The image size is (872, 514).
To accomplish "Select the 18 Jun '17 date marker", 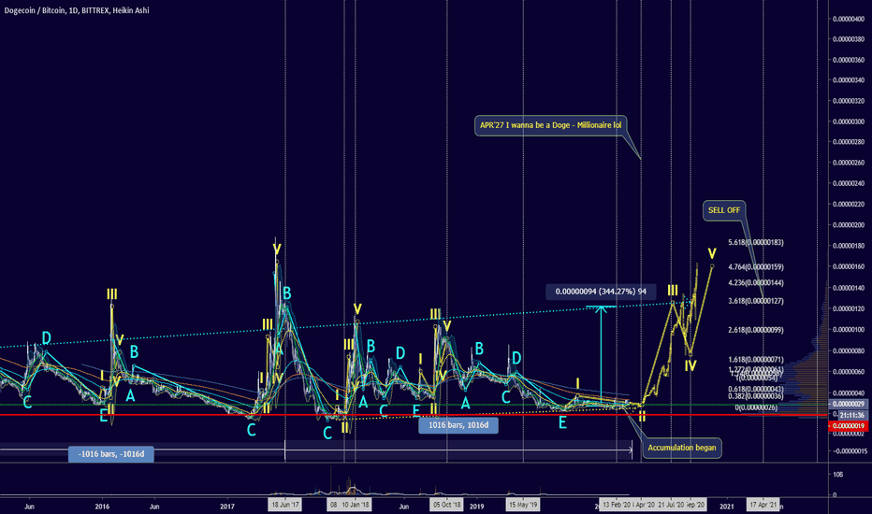I will click(x=284, y=505).
